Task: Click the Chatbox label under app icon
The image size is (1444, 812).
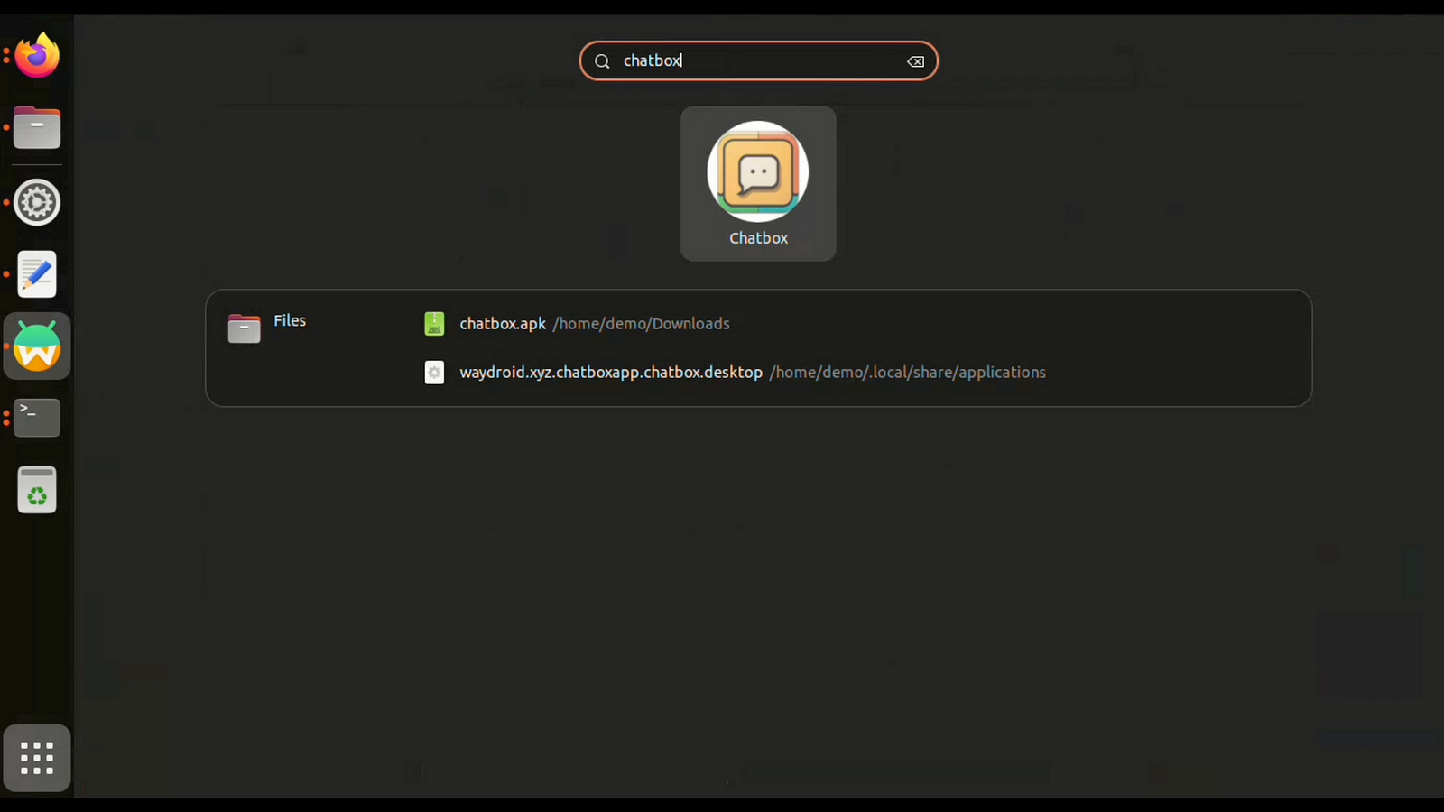Action: [758, 238]
